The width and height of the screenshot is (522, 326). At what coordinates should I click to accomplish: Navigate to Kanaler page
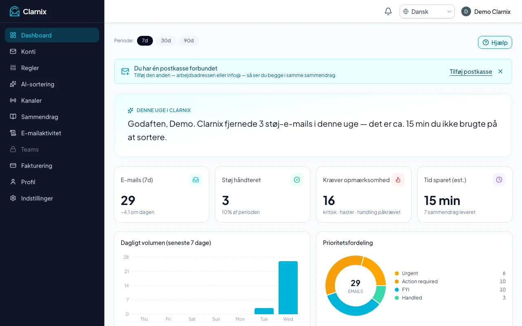(52, 100)
